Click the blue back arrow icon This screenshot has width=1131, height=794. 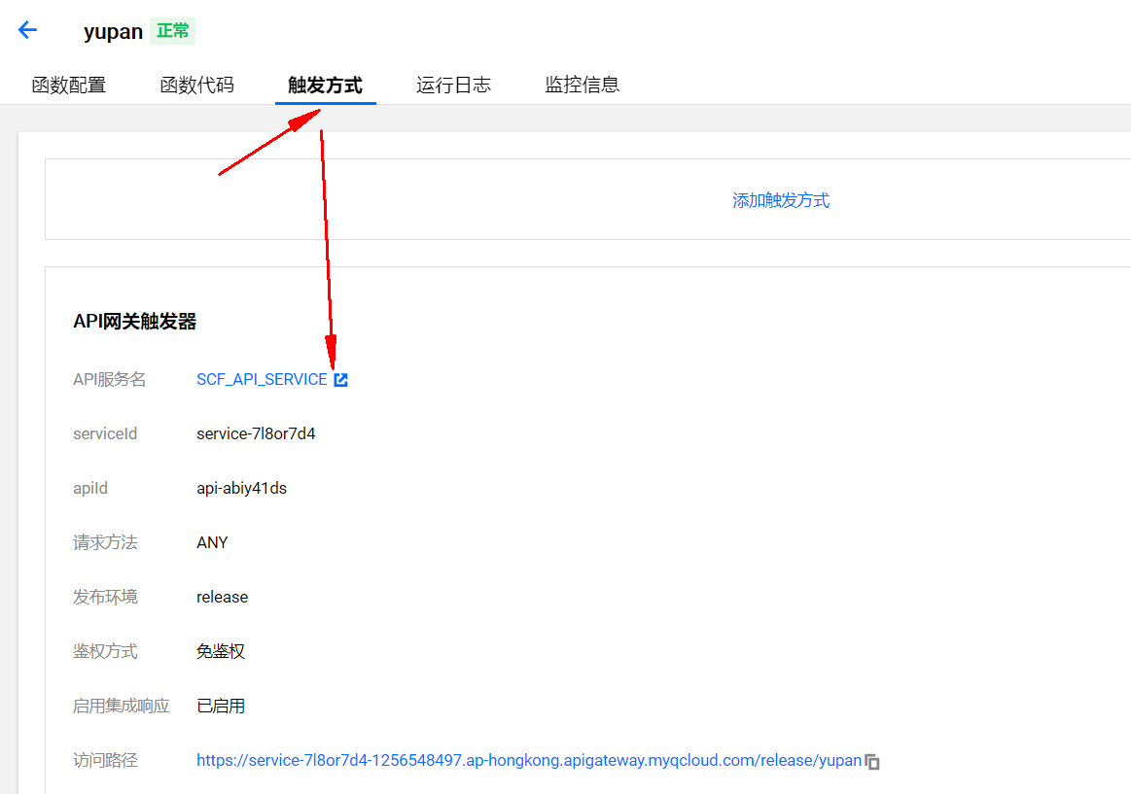(27, 30)
